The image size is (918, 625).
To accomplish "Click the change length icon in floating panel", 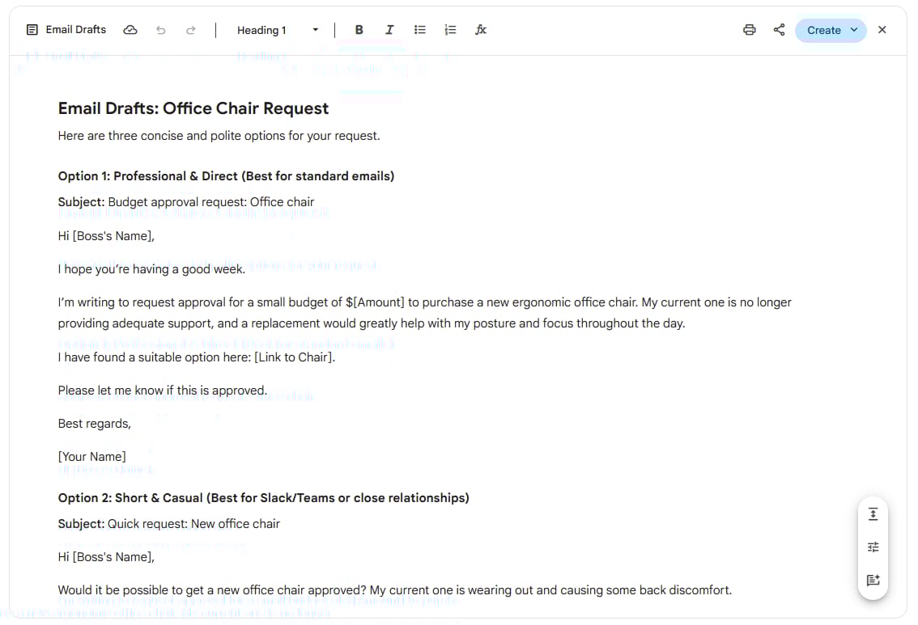I will click(x=873, y=514).
